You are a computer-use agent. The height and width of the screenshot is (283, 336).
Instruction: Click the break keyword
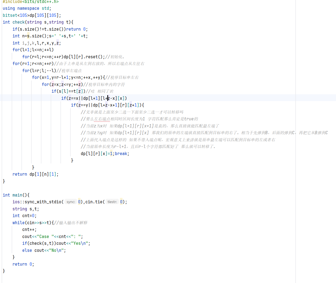point(121,154)
